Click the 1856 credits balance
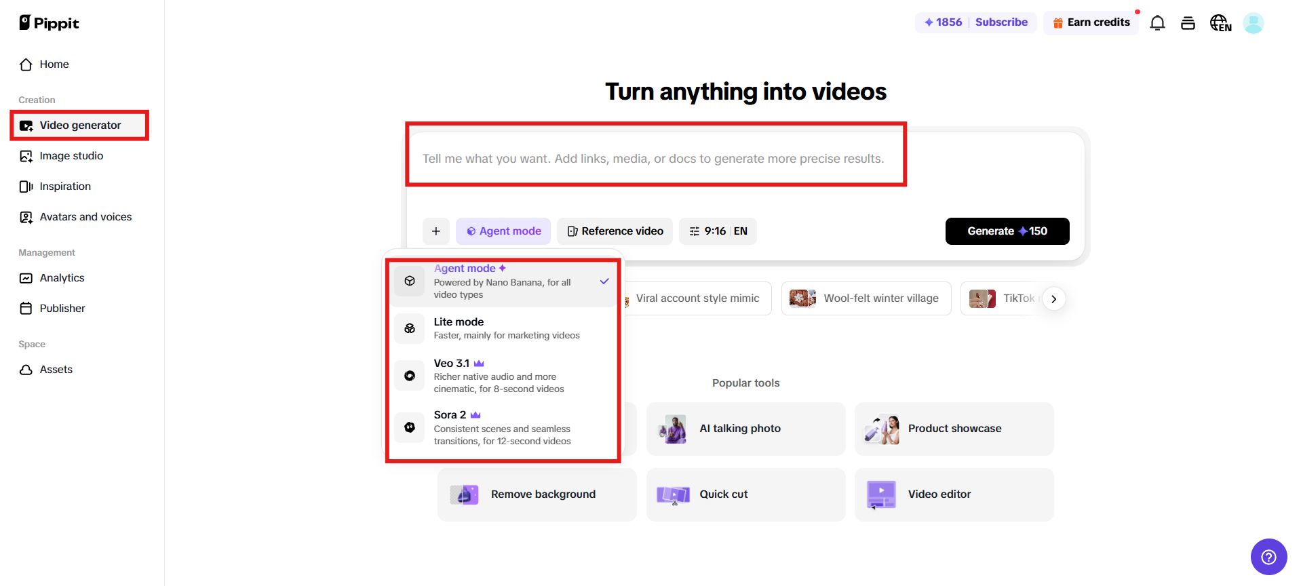1301x586 pixels. (x=943, y=22)
